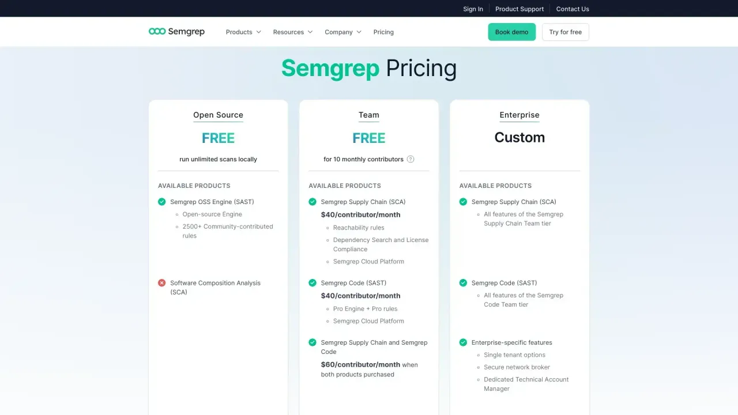
Task: Click check icon beside Team Semgrep Code (SAST)
Action: (x=312, y=283)
